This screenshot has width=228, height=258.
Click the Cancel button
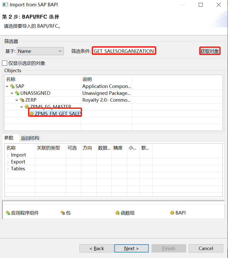click(x=206, y=248)
